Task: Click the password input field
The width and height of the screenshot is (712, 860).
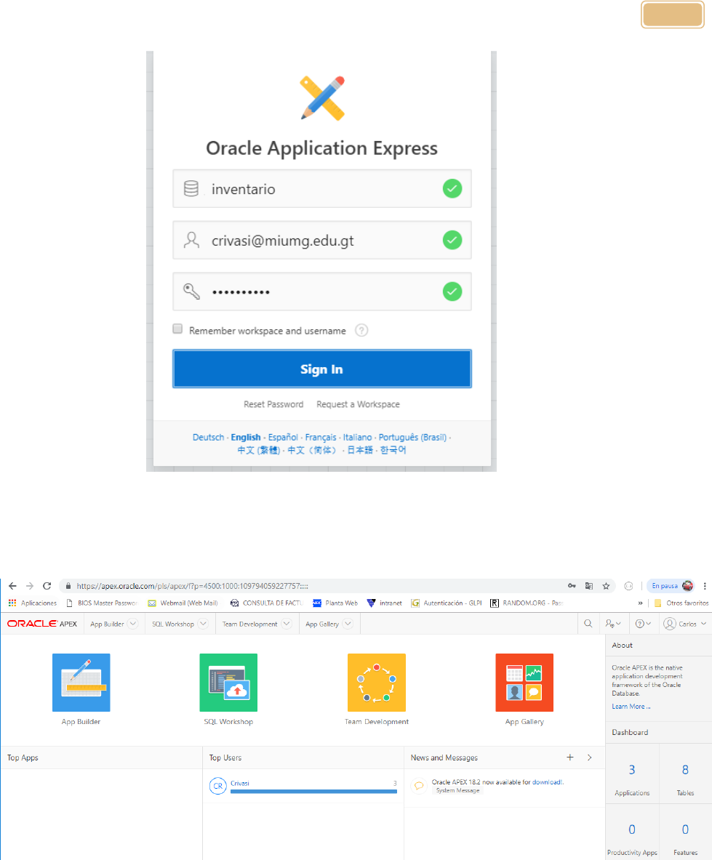Action: click(322, 292)
